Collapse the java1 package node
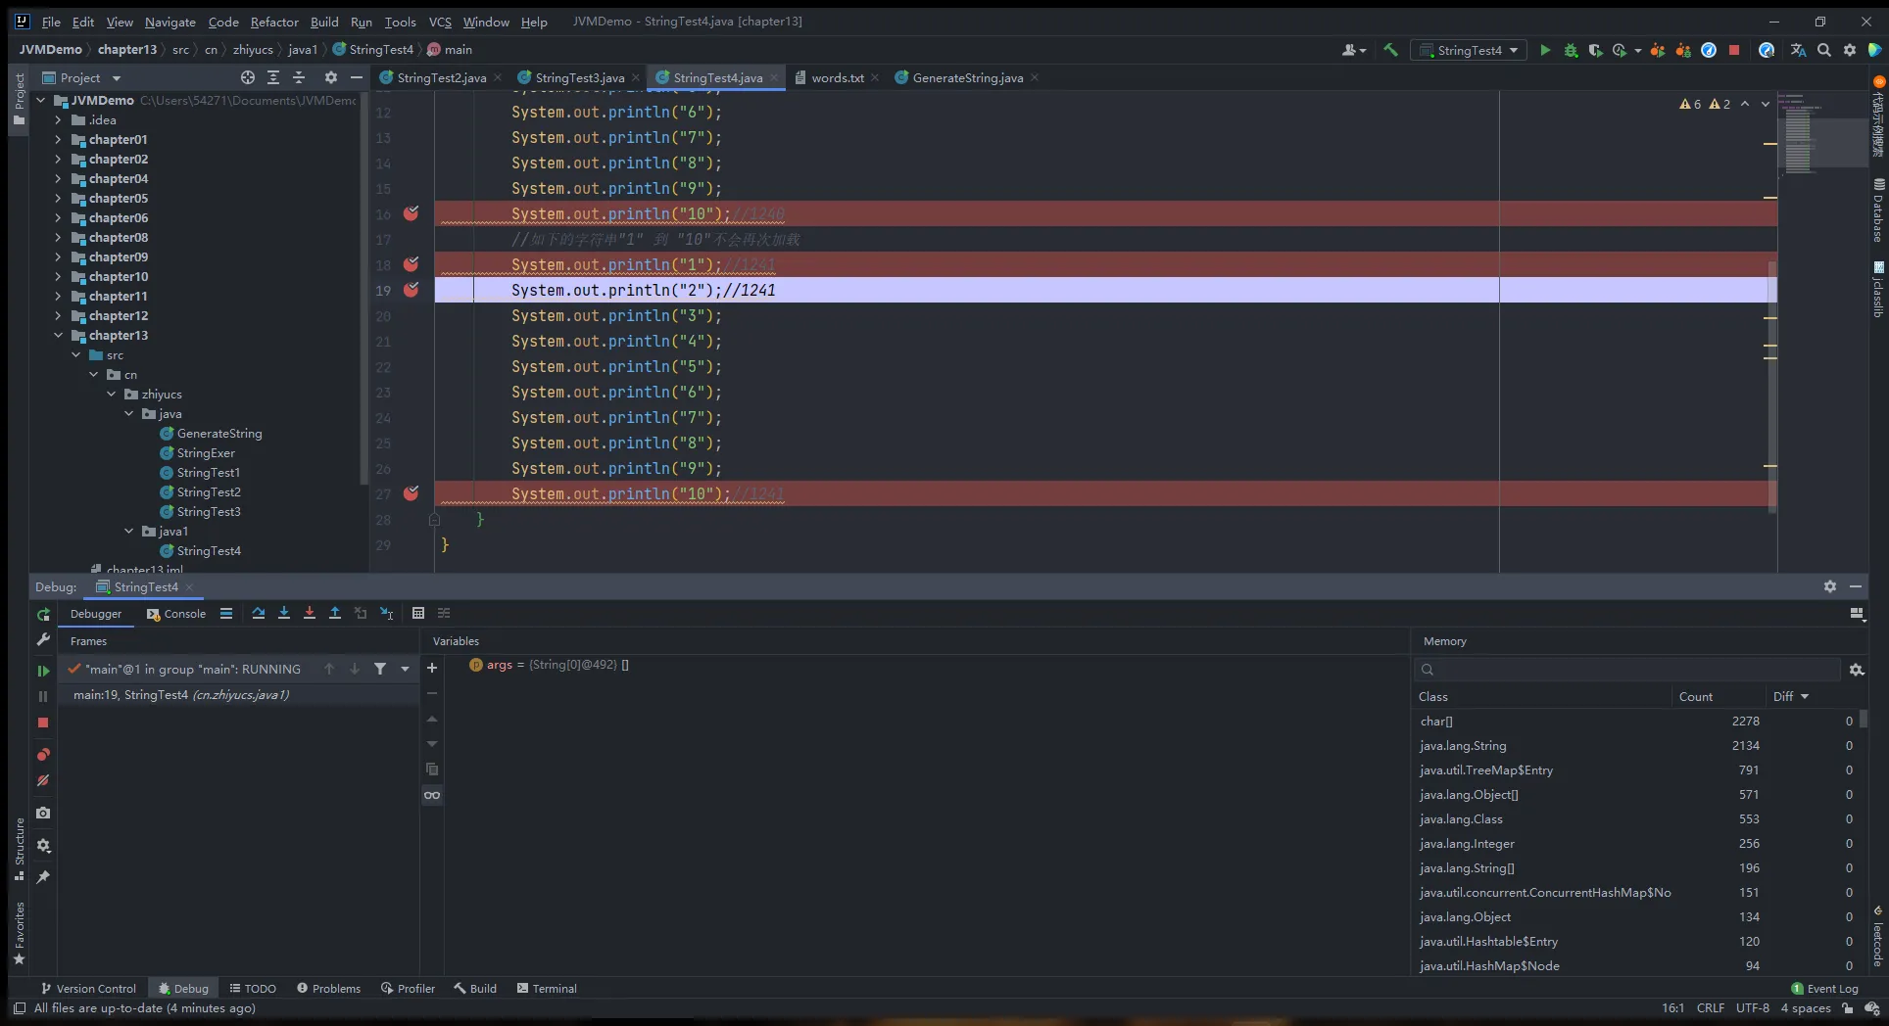The width and height of the screenshot is (1889, 1026). tap(128, 531)
